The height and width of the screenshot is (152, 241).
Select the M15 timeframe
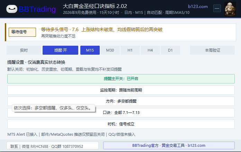click(x=90, y=50)
